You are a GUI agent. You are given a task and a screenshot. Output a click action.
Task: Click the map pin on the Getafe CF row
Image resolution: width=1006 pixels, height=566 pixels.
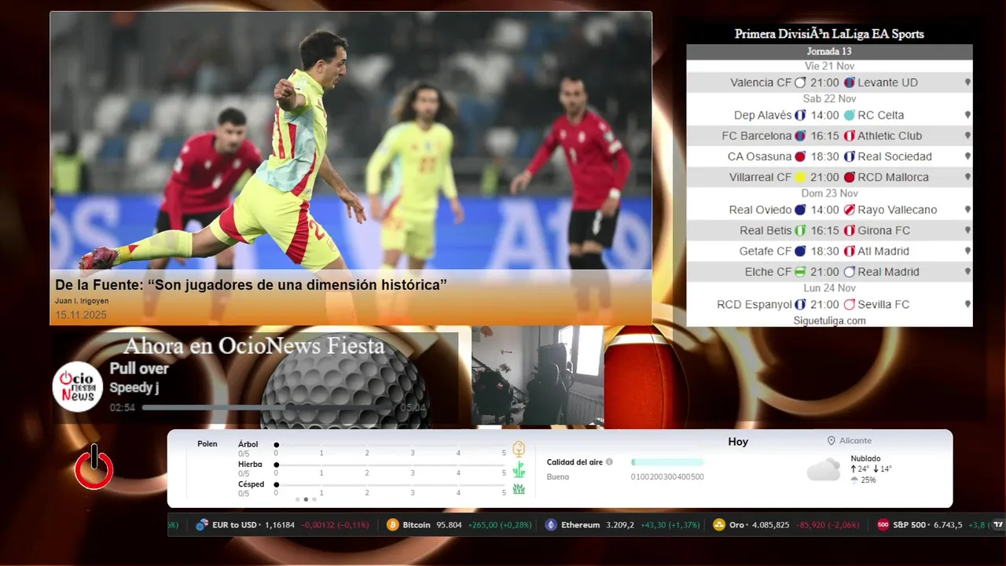click(967, 252)
